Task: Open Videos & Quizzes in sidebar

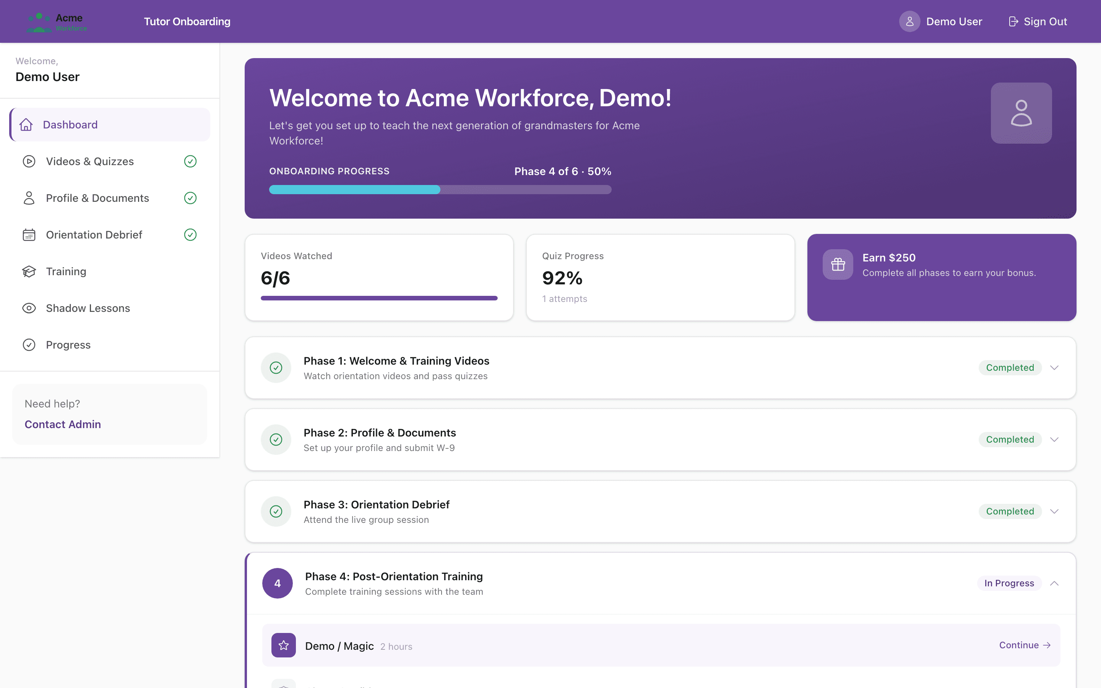Action: click(x=110, y=162)
